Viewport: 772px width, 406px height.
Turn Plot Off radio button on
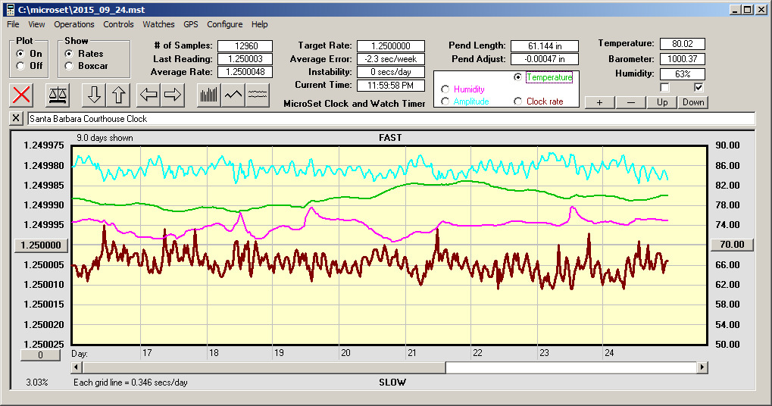point(20,66)
